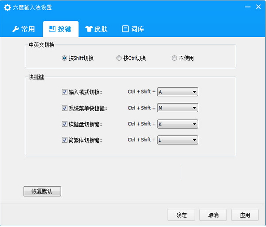Toggle the 简繁体切换键 checkbox
The width and height of the screenshot is (266, 227).
click(65, 140)
